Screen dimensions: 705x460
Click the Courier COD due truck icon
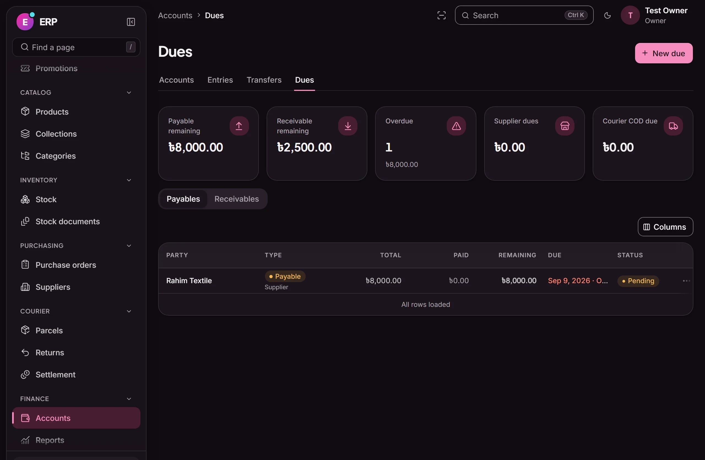coord(673,126)
